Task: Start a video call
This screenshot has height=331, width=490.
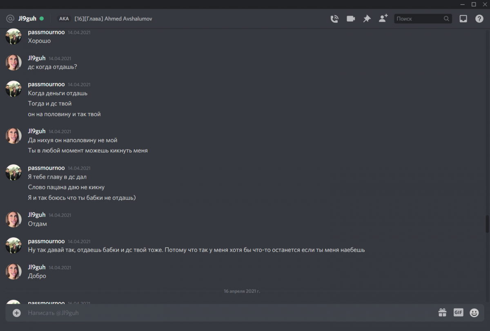Action: tap(351, 18)
